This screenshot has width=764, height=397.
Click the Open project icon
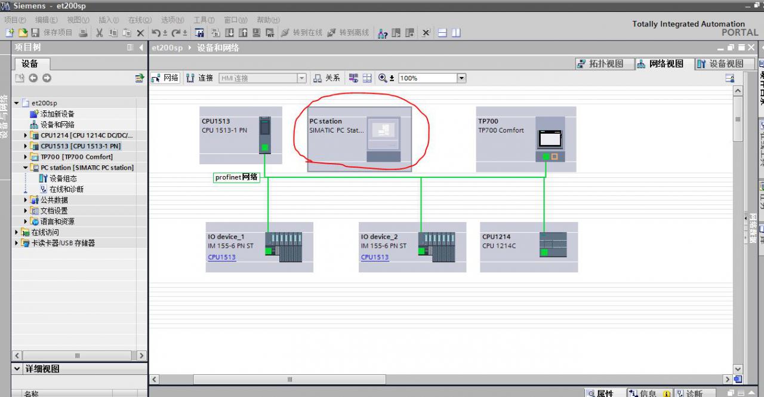click(23, 33)
